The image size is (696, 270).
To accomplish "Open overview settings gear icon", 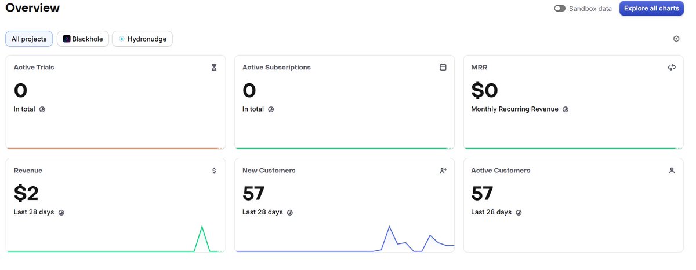I will (x=676, y=39).
